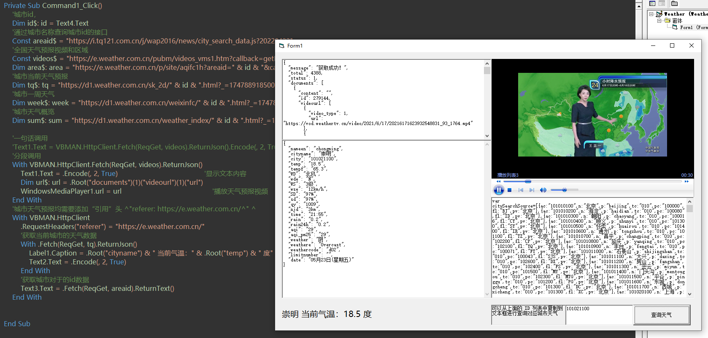Image resolution: width=708 pixels, height=338 pixels.
Task: Click the final End Sub line
Action: [17, 324]
